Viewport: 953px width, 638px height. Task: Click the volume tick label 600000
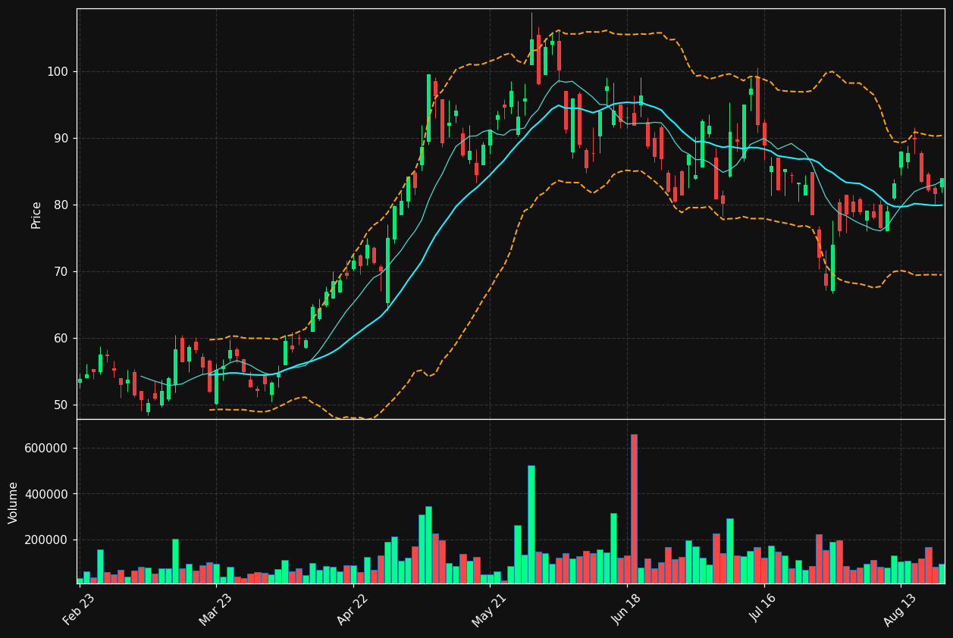click(x=47, y=449)
